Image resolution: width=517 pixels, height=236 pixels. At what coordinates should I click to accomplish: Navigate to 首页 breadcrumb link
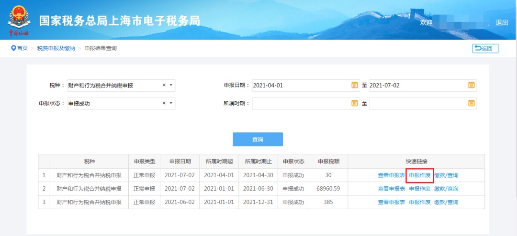tap(22, 48)
